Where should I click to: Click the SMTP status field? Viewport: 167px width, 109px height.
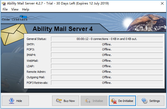[107, 44]
